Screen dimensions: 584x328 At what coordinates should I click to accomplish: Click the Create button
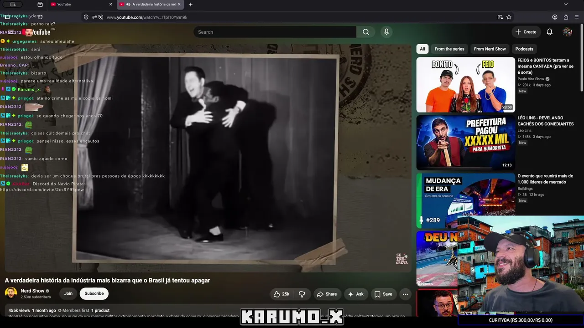(526, 32)
